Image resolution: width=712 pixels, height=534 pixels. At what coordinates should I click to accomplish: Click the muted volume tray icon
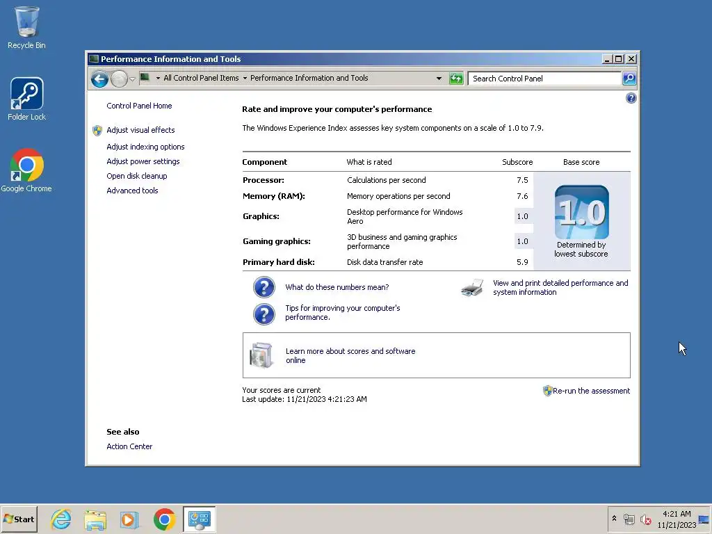[x=645, y=519]
